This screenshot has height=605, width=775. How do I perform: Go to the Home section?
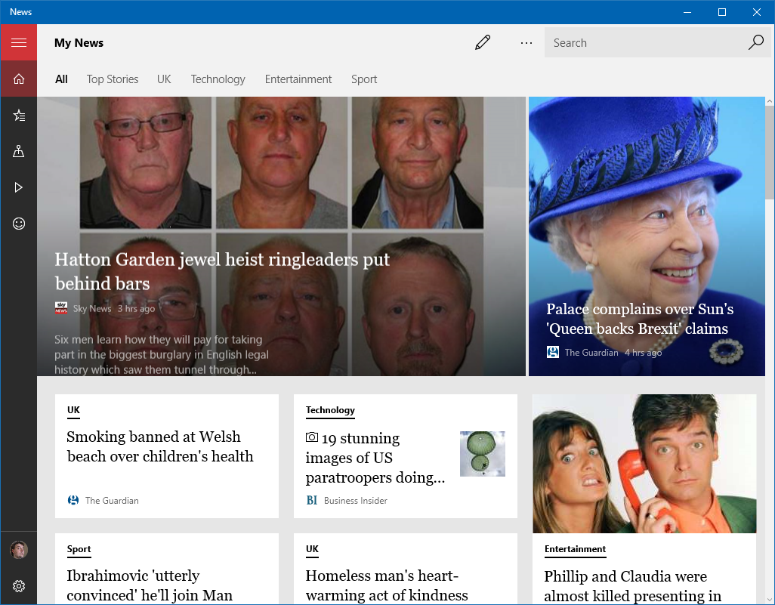19,79
